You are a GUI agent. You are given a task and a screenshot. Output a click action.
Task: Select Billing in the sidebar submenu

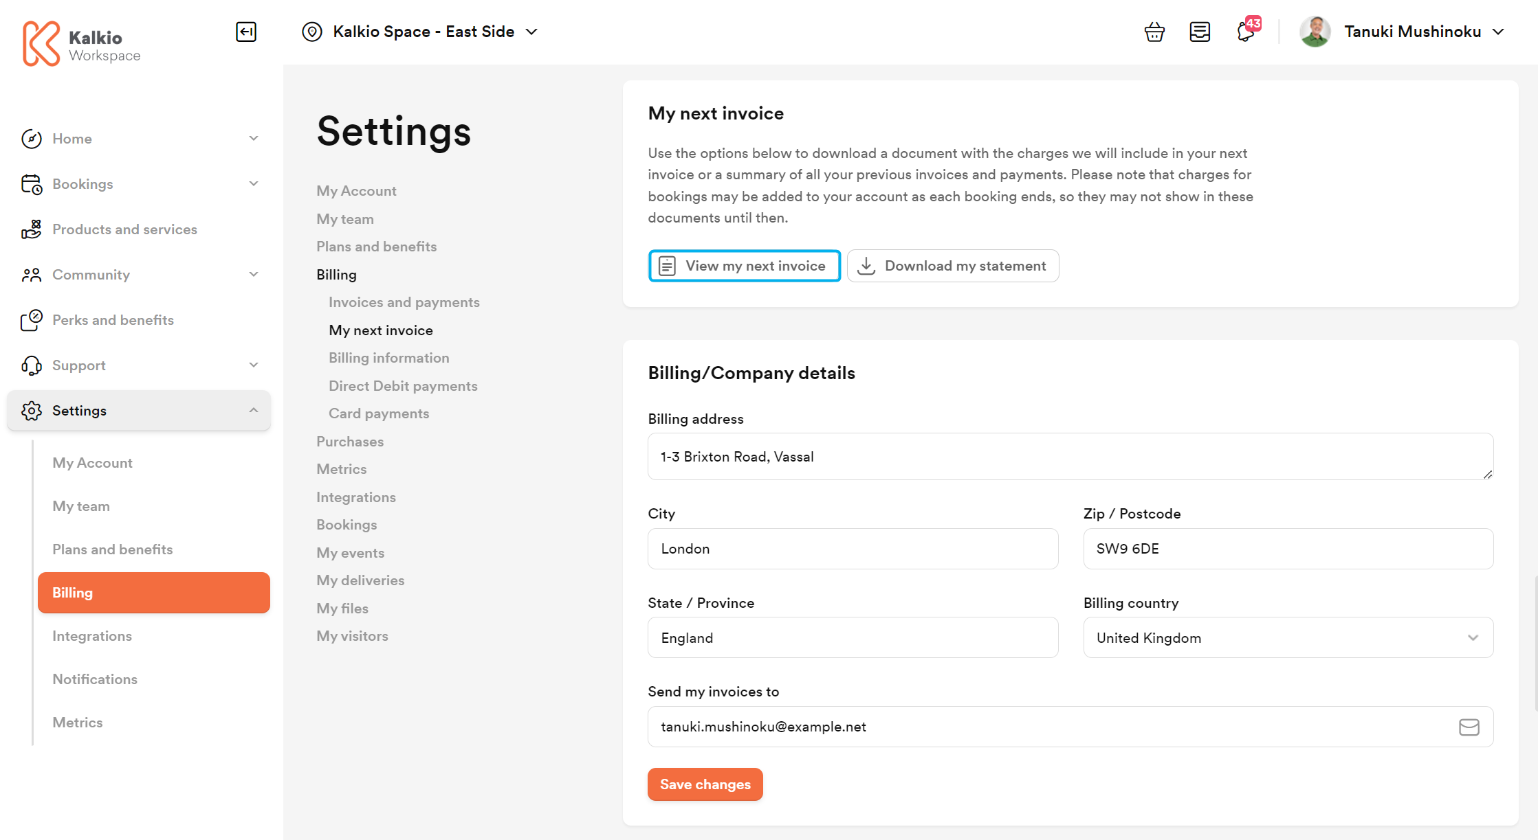point(154,593)
